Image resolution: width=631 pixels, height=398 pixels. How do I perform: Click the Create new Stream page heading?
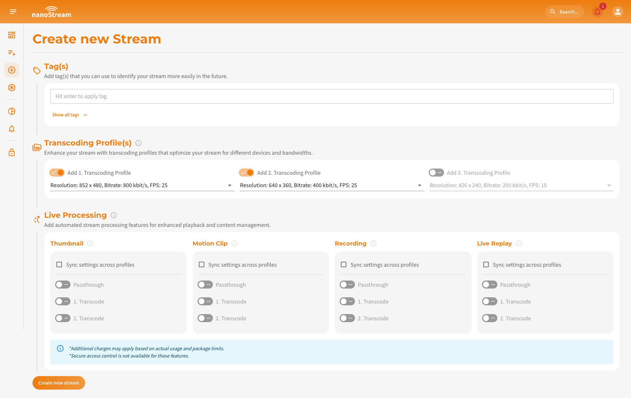(x=97, y=39)
